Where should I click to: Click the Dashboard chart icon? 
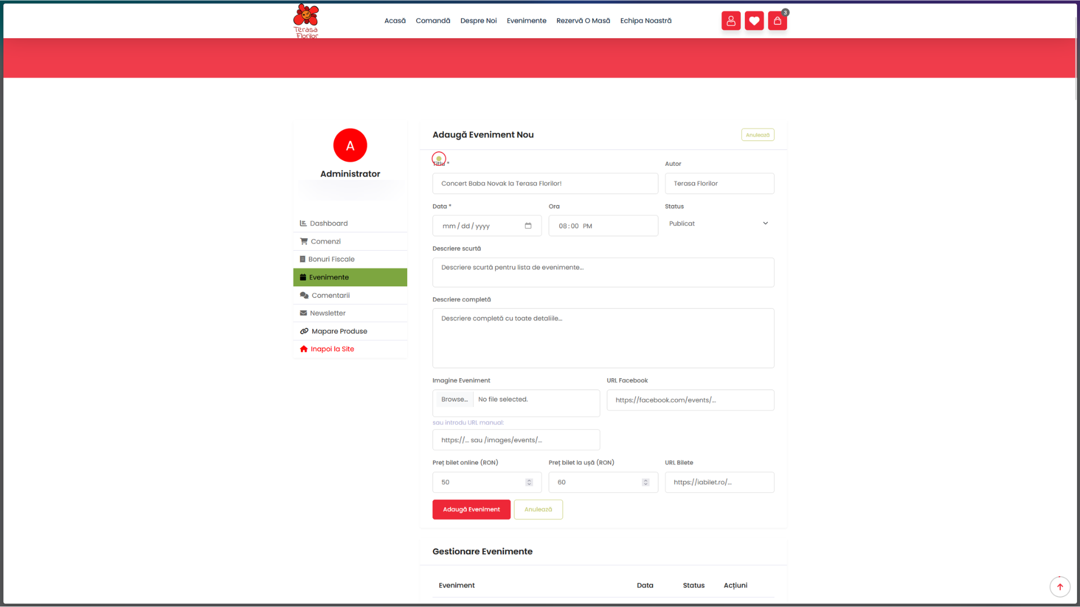tap(303, 223)
